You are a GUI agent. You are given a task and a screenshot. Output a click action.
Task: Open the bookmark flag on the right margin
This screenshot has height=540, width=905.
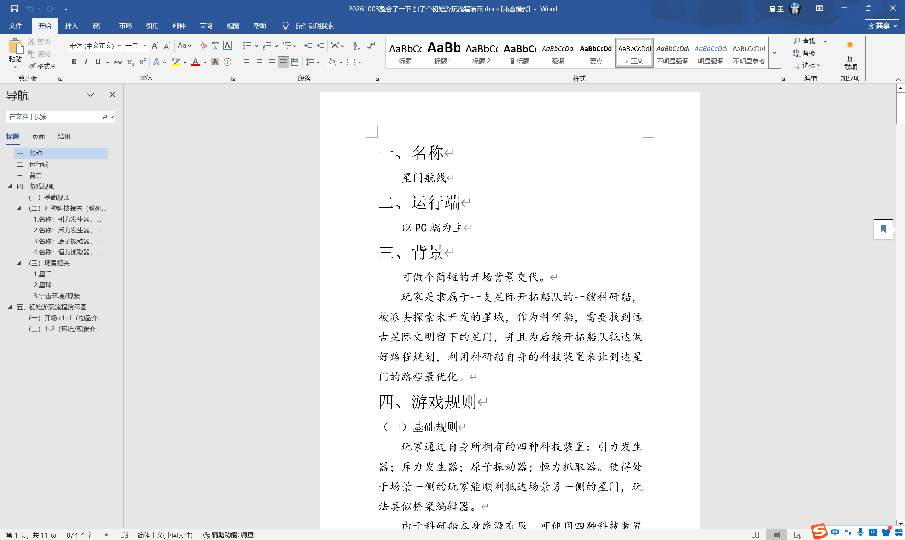click(883, 229)
